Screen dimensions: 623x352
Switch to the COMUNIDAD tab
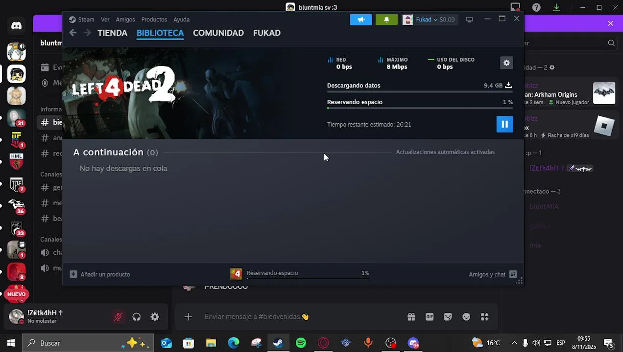218,33
